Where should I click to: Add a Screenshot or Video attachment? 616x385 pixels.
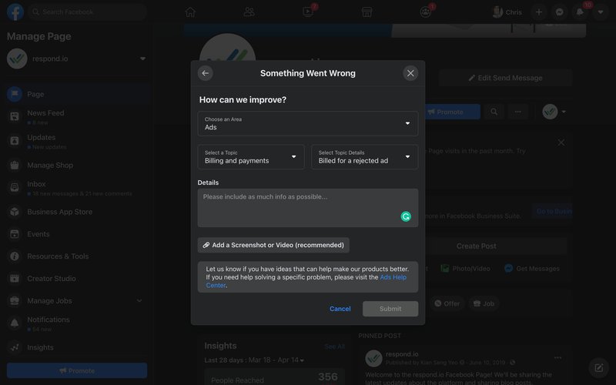coord(273,245)
